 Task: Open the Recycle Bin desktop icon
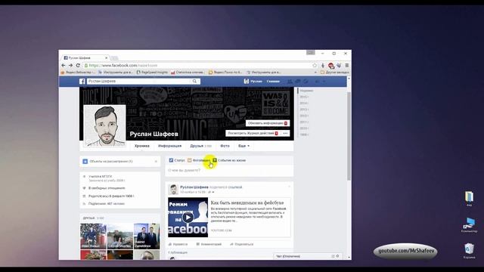coord(469,251)
